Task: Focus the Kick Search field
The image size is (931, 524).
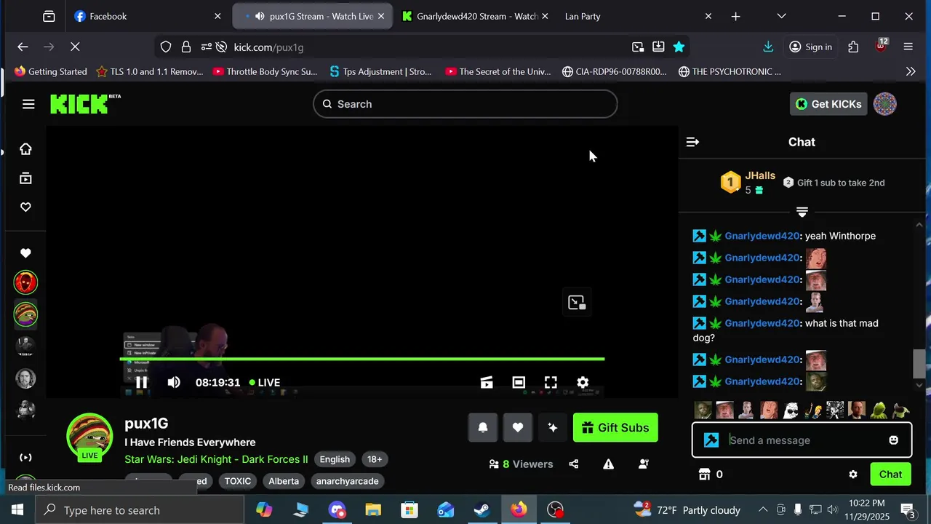Action: [x=465, y=104]
